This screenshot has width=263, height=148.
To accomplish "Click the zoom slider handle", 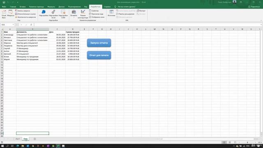I will point(247,142).
